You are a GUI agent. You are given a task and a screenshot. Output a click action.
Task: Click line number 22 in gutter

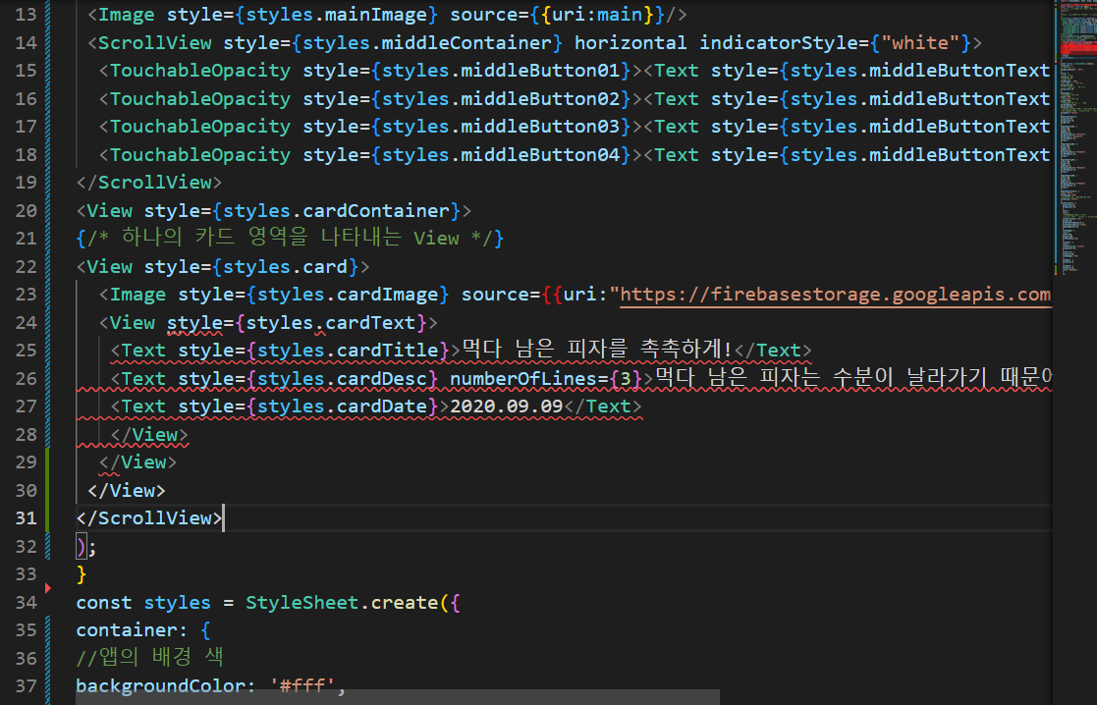[x=26, y=266]
